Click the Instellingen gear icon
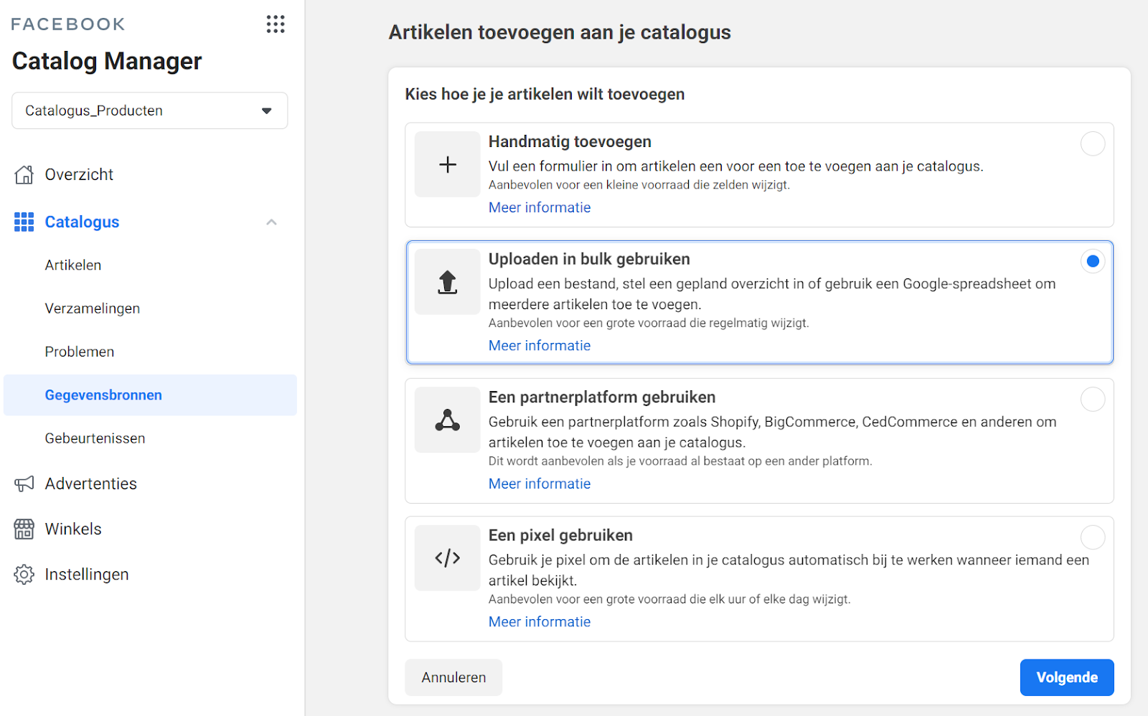This screenshot has height=716, width=1148. pyautogui.click(x=24, y=574)
